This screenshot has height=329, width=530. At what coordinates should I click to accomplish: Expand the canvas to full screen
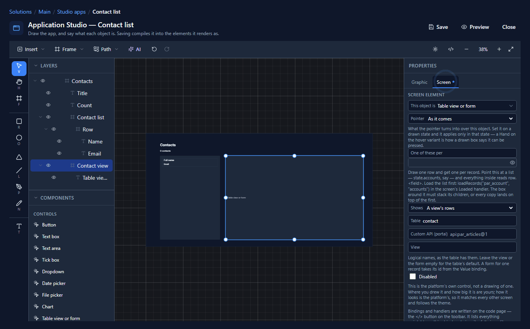pos(511,49)
